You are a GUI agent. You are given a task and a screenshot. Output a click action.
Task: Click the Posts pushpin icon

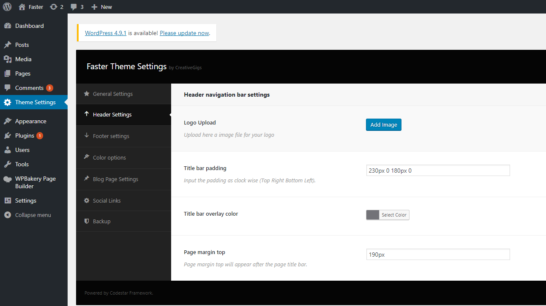8,45
